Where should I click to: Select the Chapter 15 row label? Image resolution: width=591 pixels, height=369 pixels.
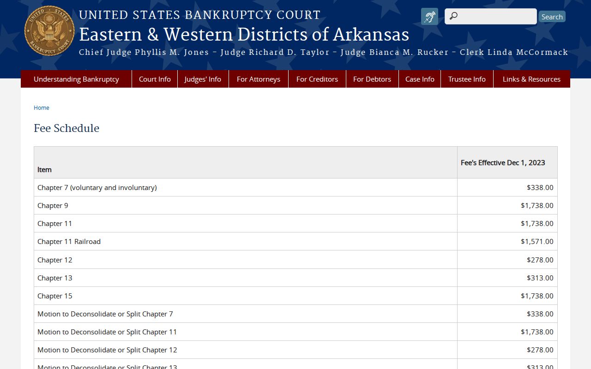tap(55, 296)
